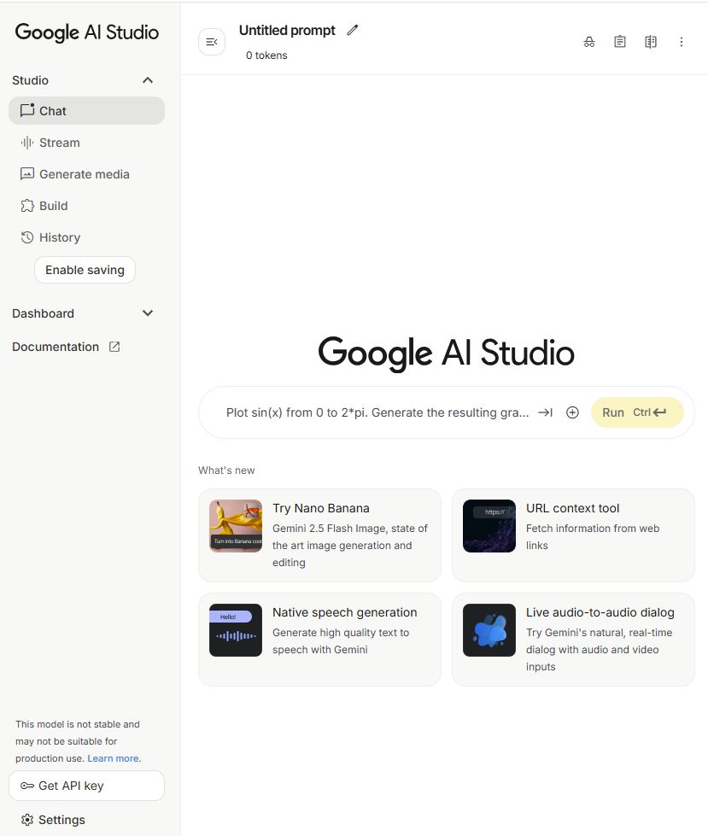Click the Settings gear icon
The height and width of the screenshot is (836, 708).
[27, 820]
